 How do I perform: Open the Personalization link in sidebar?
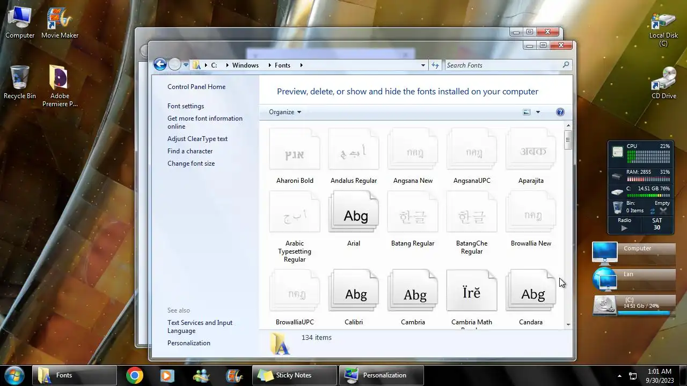point(189,343)
